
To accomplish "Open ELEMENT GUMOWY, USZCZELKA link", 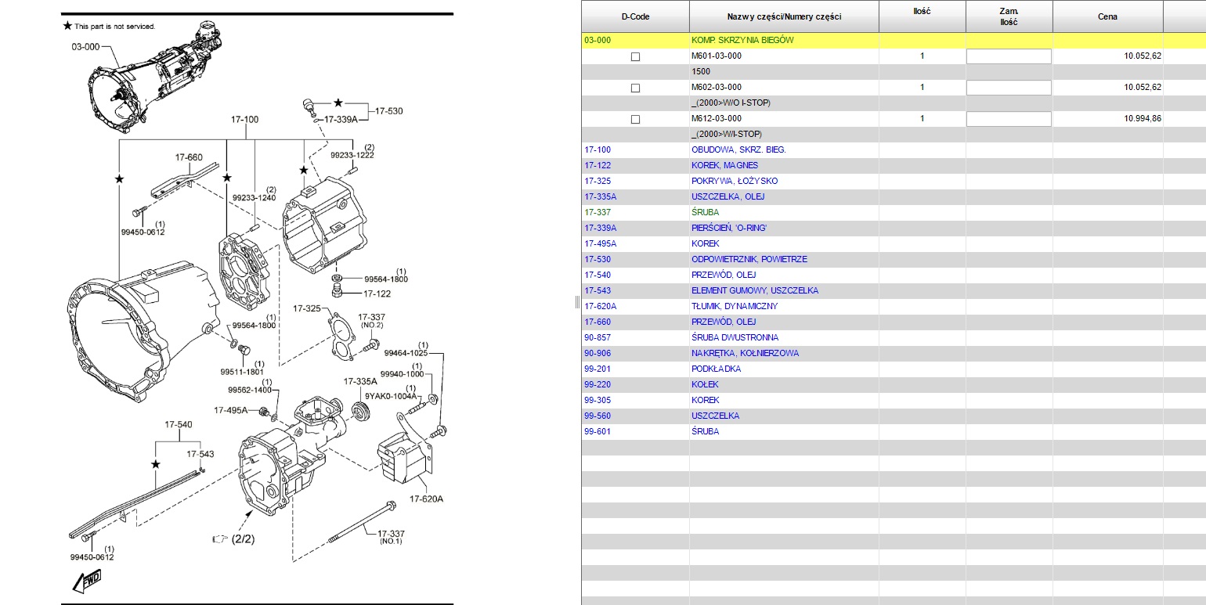I will click(x=755, y=290).
